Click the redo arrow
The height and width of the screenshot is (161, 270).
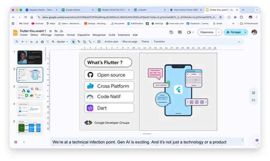pos(37,42)
